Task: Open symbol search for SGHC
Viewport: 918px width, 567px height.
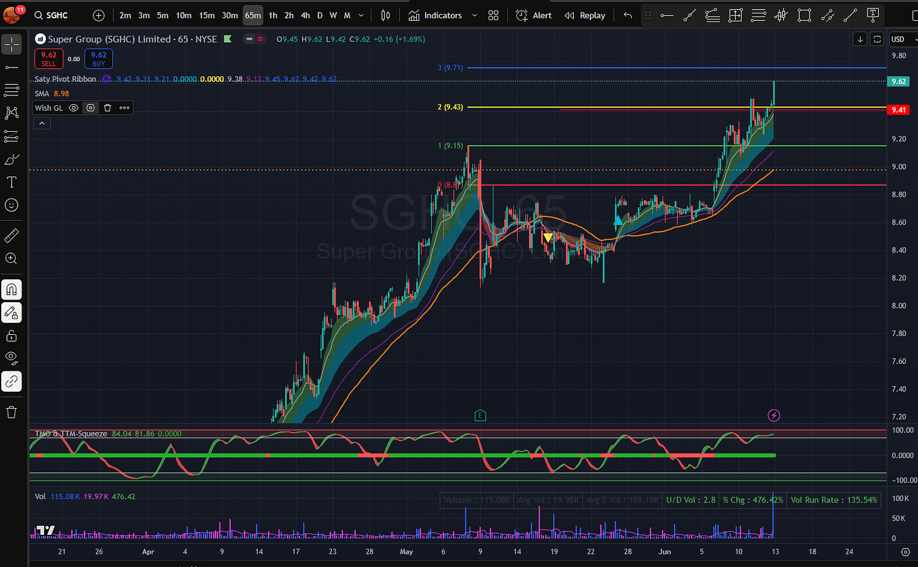Action: (52, 15)
